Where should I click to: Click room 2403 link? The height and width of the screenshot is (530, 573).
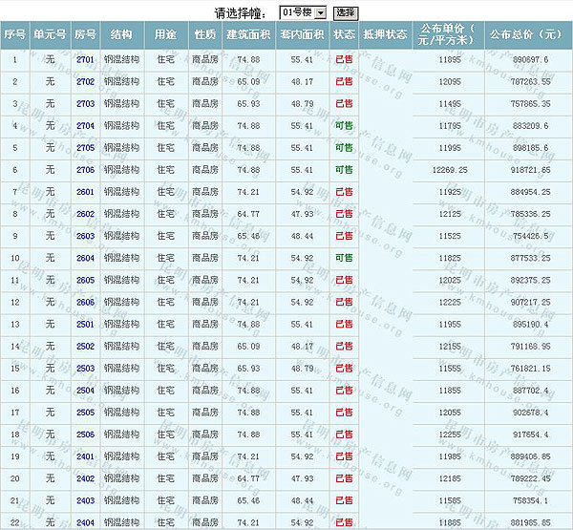[x=86, y=499]
